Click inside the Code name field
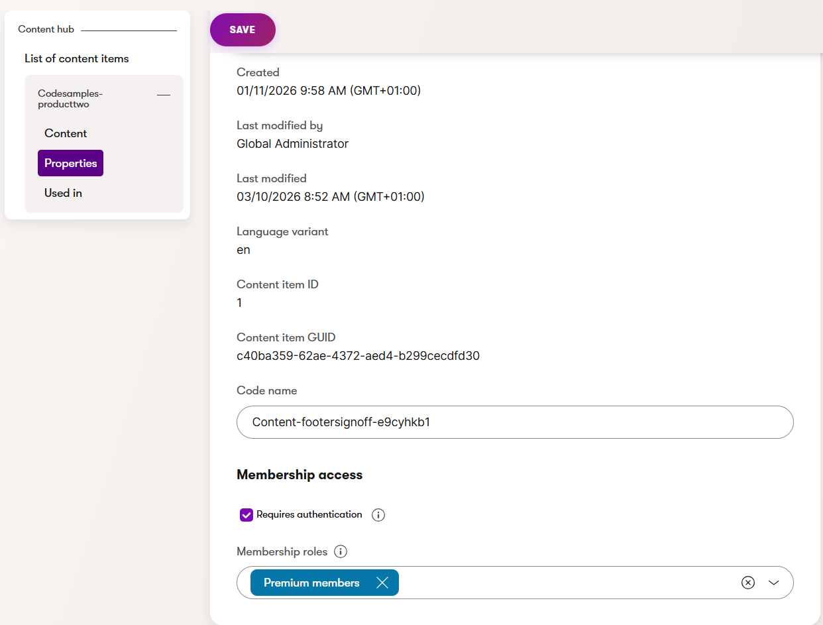This screenshot has width=823, height=625. click(514, 422)
